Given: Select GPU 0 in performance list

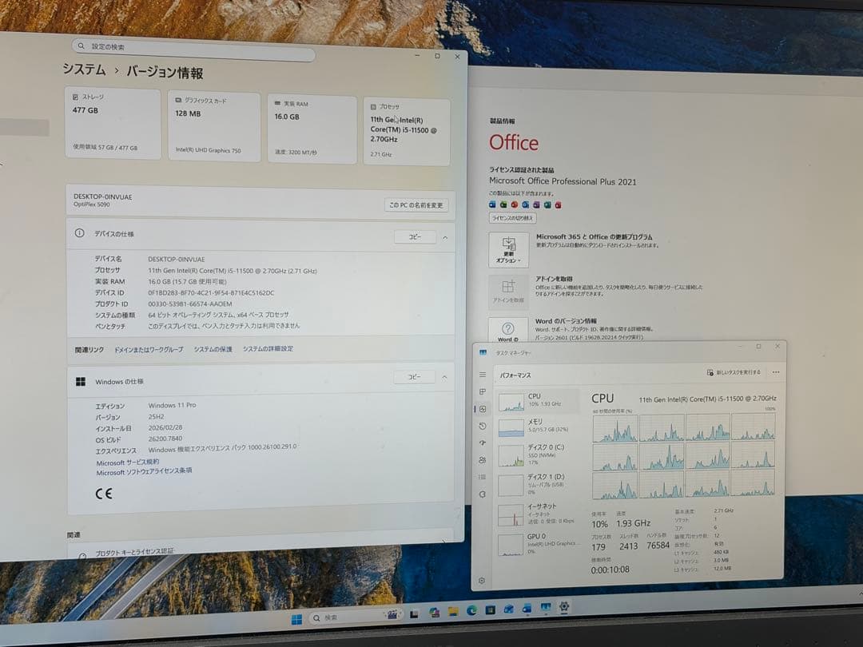Looking at the screenshot, I should point(538,543).
